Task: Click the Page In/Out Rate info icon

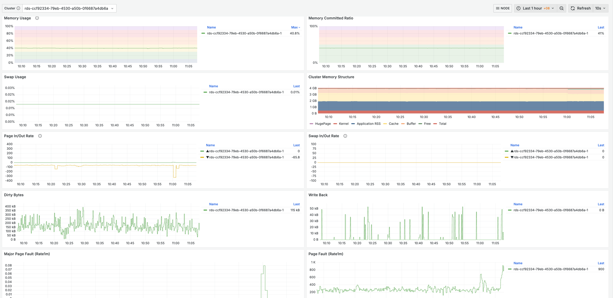Action: (40, 136)
